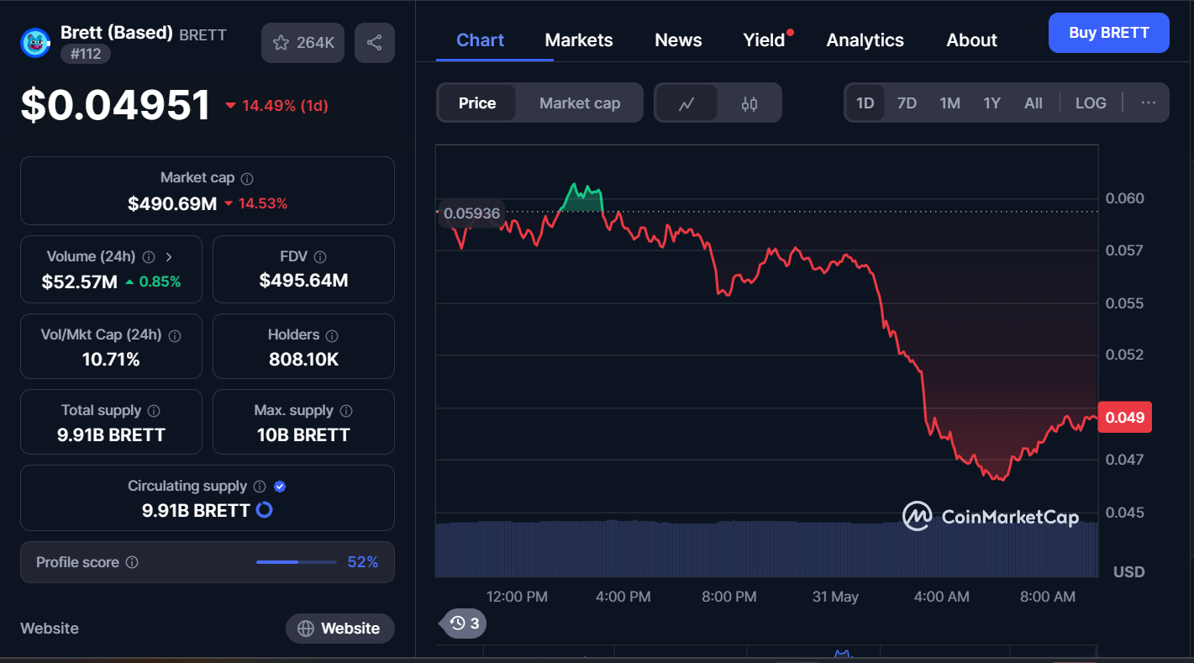Screen dimensions: 1194x663
Task: Click the 31 May date axis label
Action: 835,597
